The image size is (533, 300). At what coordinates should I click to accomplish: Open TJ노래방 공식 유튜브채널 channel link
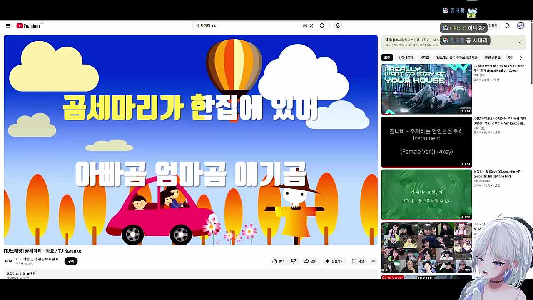pos(35,259)
